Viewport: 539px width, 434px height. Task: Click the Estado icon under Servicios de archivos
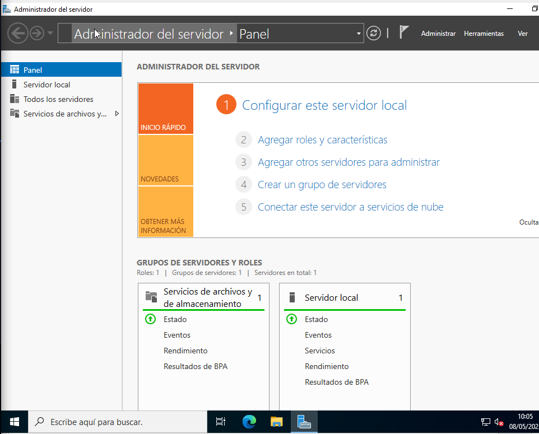150,319
